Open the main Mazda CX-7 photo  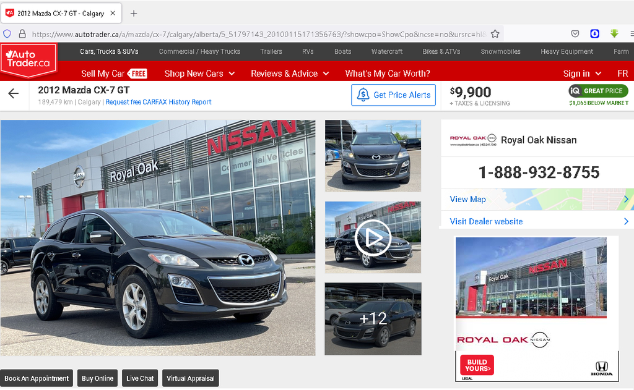[x=158, y=238]
